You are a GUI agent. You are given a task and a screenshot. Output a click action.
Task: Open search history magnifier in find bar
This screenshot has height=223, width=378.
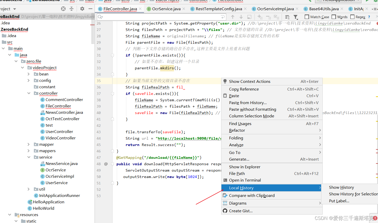coord(100,17)
